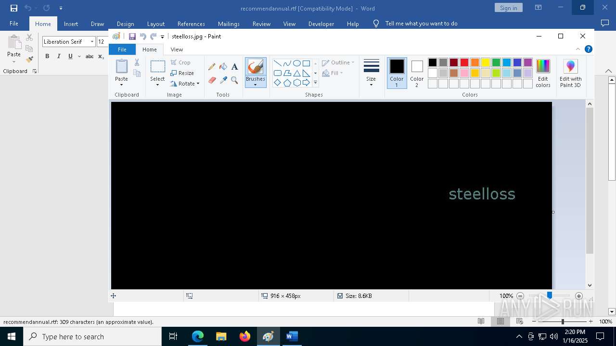Click Word's Save icon in title bar

tap(14, 8)
